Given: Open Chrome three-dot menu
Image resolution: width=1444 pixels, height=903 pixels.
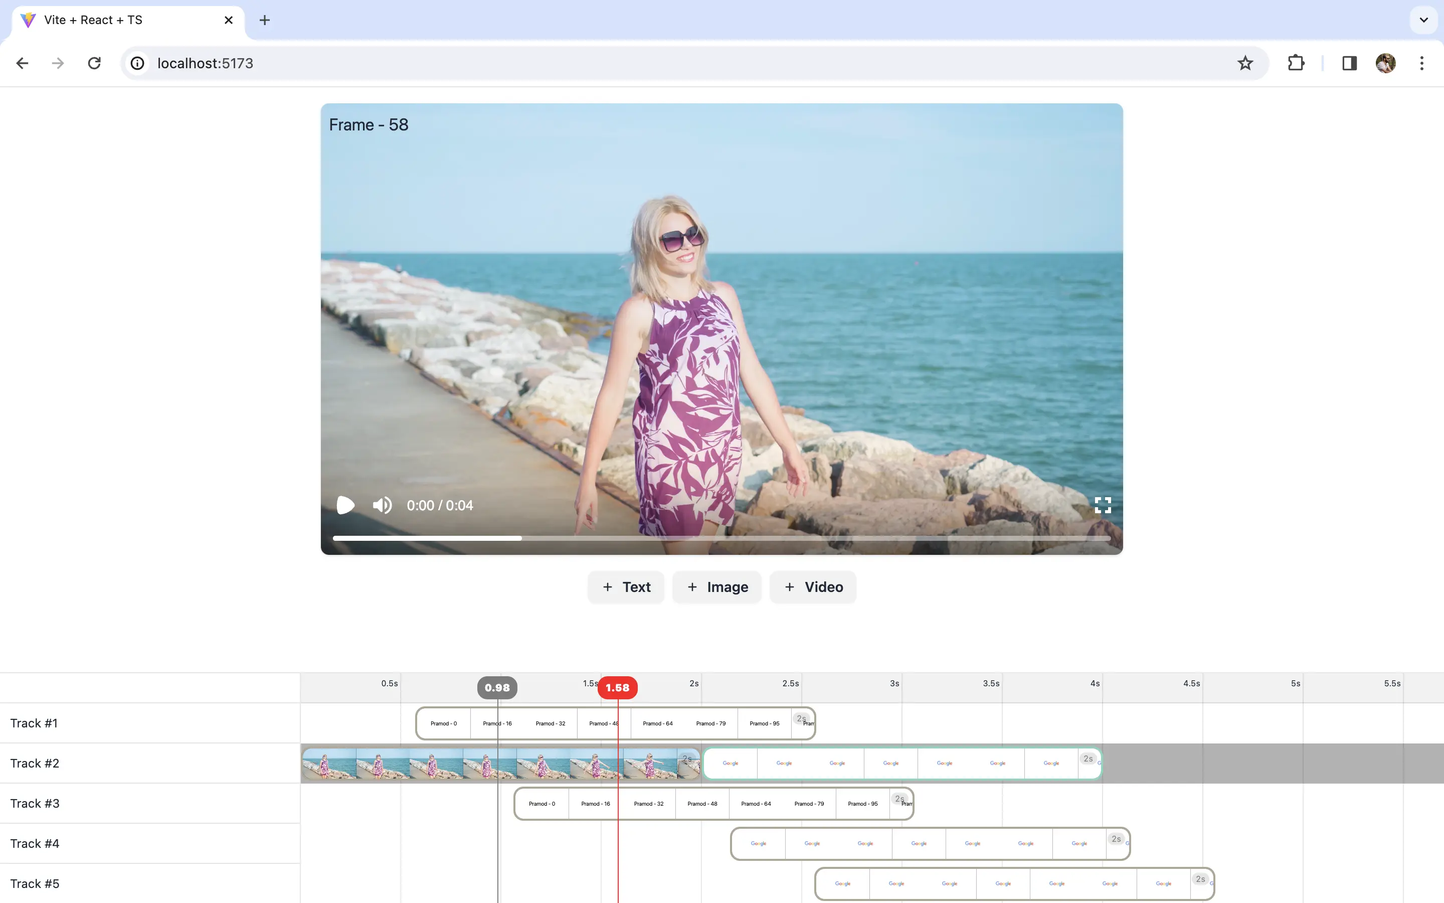Looking at the screenshot, I should pos(1421,63).
